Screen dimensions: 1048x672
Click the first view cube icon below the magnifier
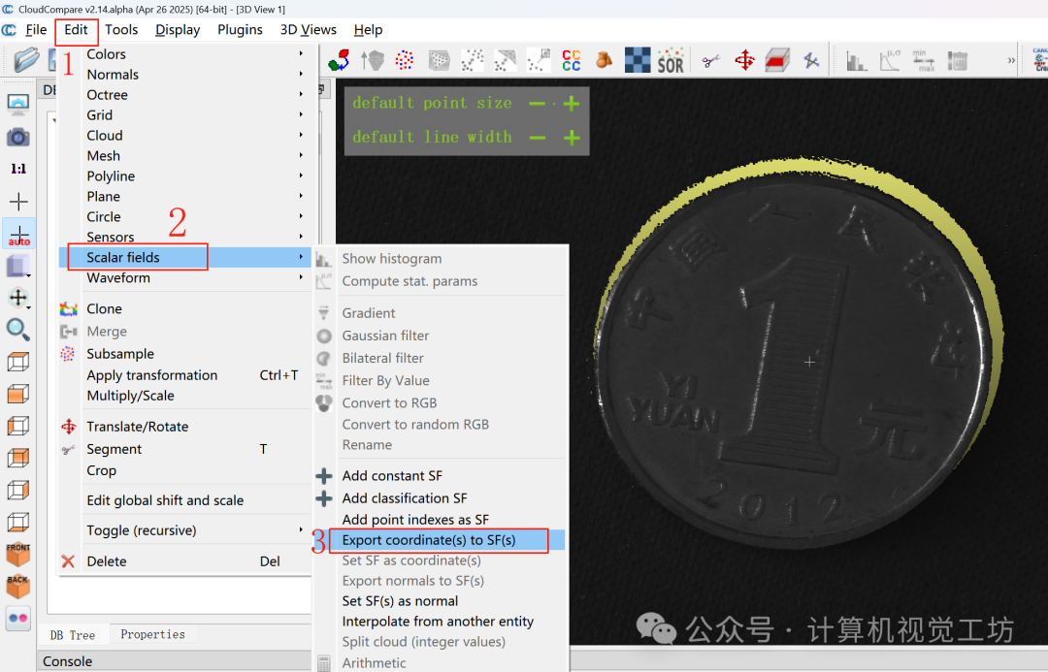18,362
